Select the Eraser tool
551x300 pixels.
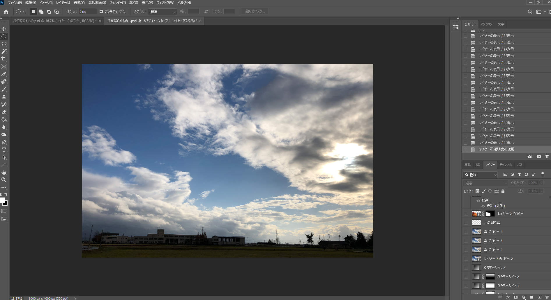(x=4, y=112)
